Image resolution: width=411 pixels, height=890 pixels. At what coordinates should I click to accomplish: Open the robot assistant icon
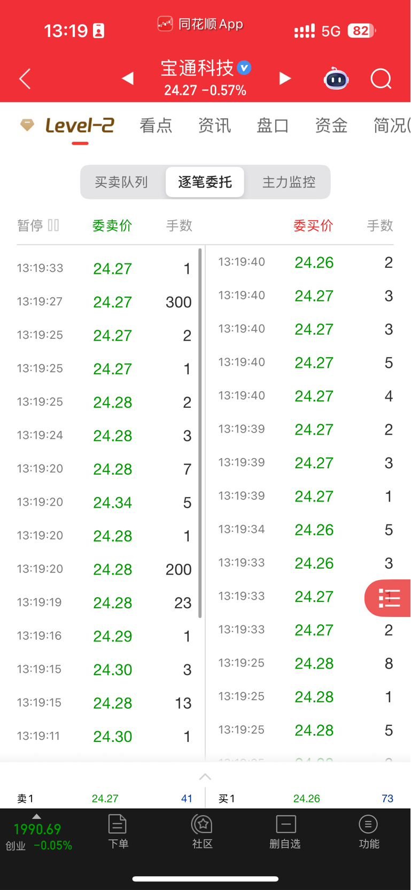336,79
